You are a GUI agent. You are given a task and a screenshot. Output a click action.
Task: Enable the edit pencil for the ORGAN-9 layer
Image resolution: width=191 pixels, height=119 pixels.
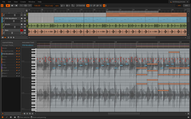19,71
